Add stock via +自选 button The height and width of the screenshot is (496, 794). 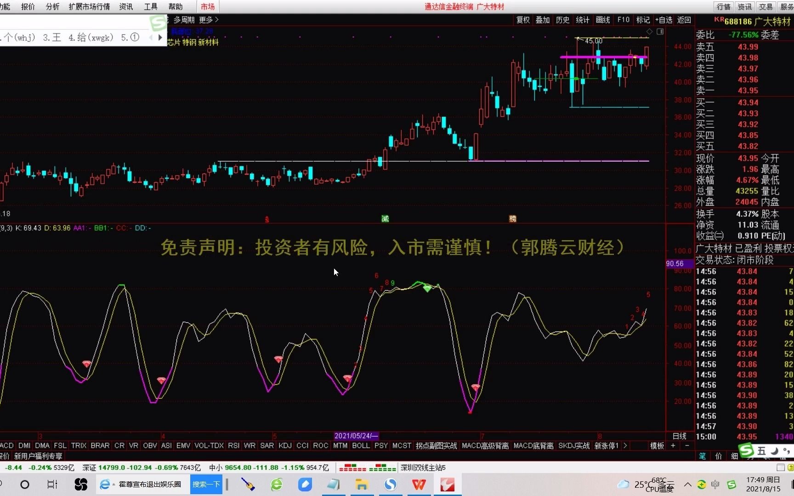tap(664, 20)
